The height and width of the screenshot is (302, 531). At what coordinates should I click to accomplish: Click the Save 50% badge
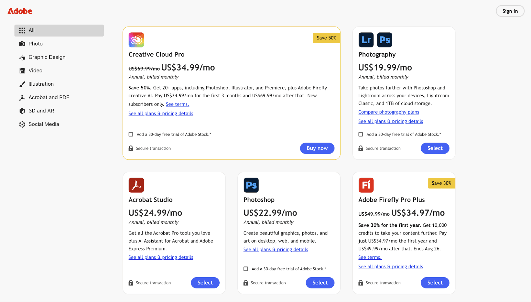click(x=326, y=38)
